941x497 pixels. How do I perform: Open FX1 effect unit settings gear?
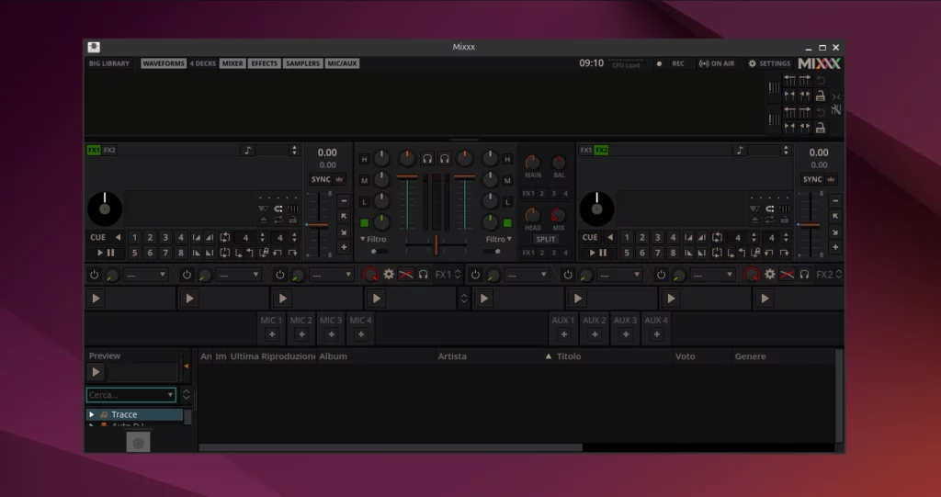(389, 275)
